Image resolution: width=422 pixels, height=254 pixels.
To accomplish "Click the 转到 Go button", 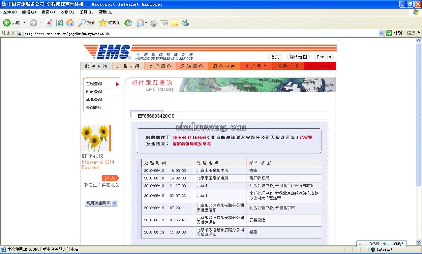I will pyautogui.click(x=394, y=33).
